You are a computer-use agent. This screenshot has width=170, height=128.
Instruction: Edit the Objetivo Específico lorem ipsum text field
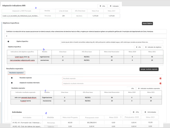[112, 42]
